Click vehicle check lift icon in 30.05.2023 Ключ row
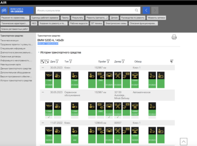The image size is (197, 146). pos(135,76)
